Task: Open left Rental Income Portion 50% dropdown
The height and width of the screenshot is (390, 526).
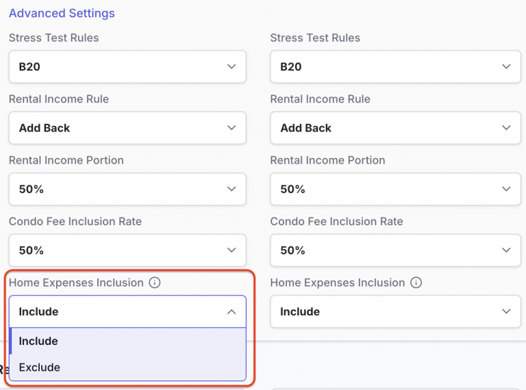Action: [127, 189]
